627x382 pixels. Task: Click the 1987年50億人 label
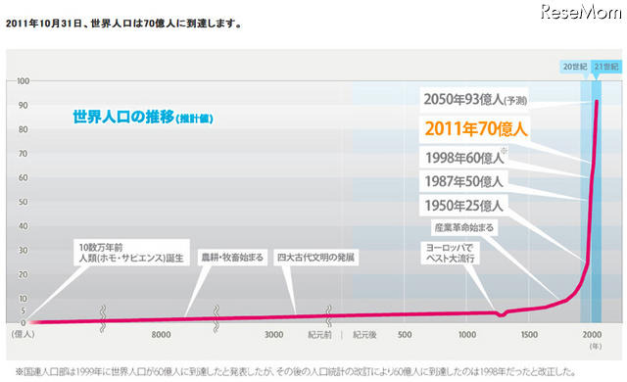click(x=463, y=181)
